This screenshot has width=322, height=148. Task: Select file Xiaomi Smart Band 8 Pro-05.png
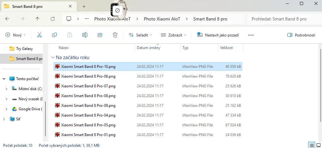(x=148, y=125)
